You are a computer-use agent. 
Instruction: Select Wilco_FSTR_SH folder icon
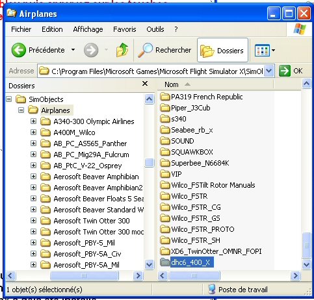click(x=164, y=240)
